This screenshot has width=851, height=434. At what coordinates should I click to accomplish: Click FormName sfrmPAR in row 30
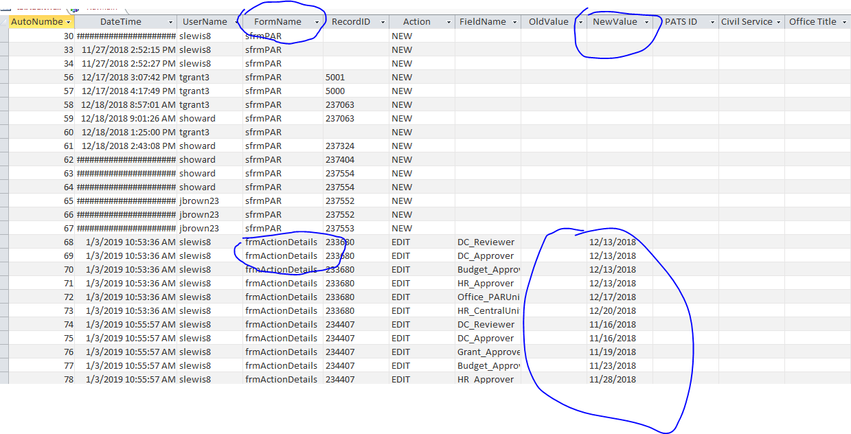[x=283, y=36]
